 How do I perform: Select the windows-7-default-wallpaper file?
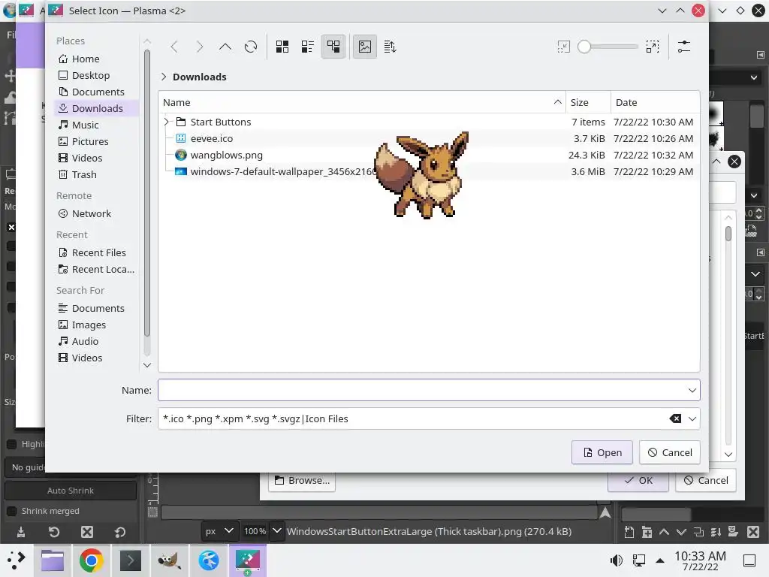tap(429, 172)
